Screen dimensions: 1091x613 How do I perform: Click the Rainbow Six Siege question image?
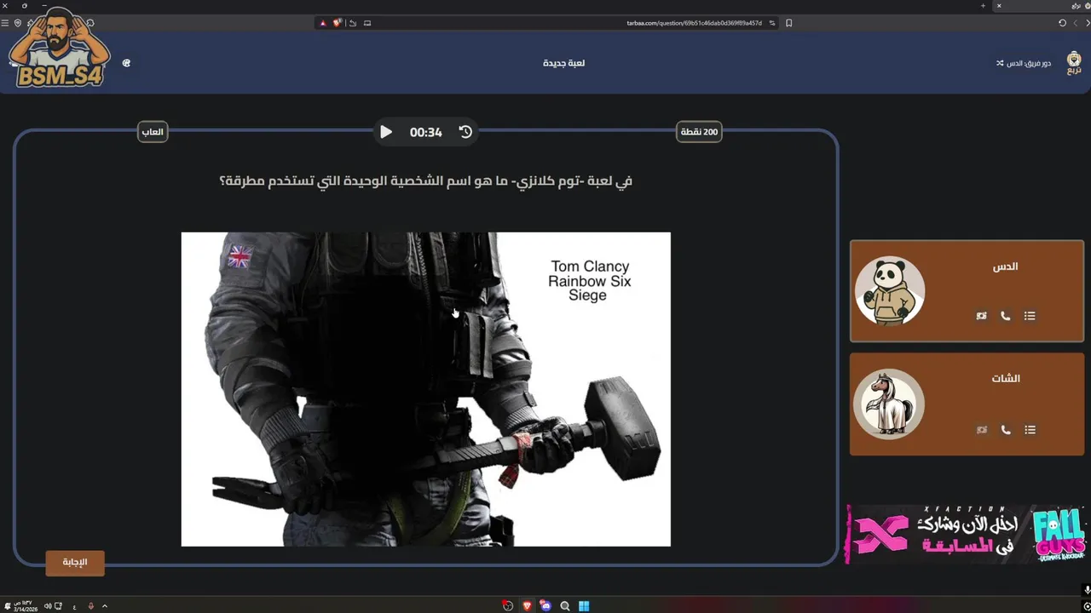(426, 389)
